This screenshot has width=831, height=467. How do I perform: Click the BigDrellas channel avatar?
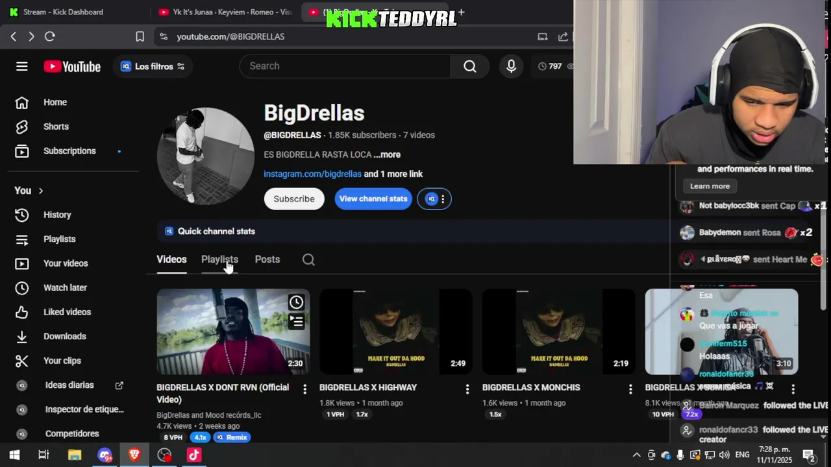click(206, 156)
